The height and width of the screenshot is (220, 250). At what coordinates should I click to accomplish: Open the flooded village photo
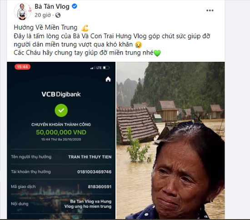[170, 140]
